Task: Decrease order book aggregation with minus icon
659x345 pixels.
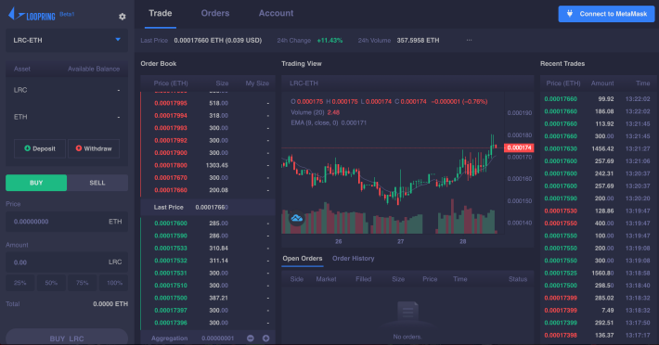Action: (251, 339)
